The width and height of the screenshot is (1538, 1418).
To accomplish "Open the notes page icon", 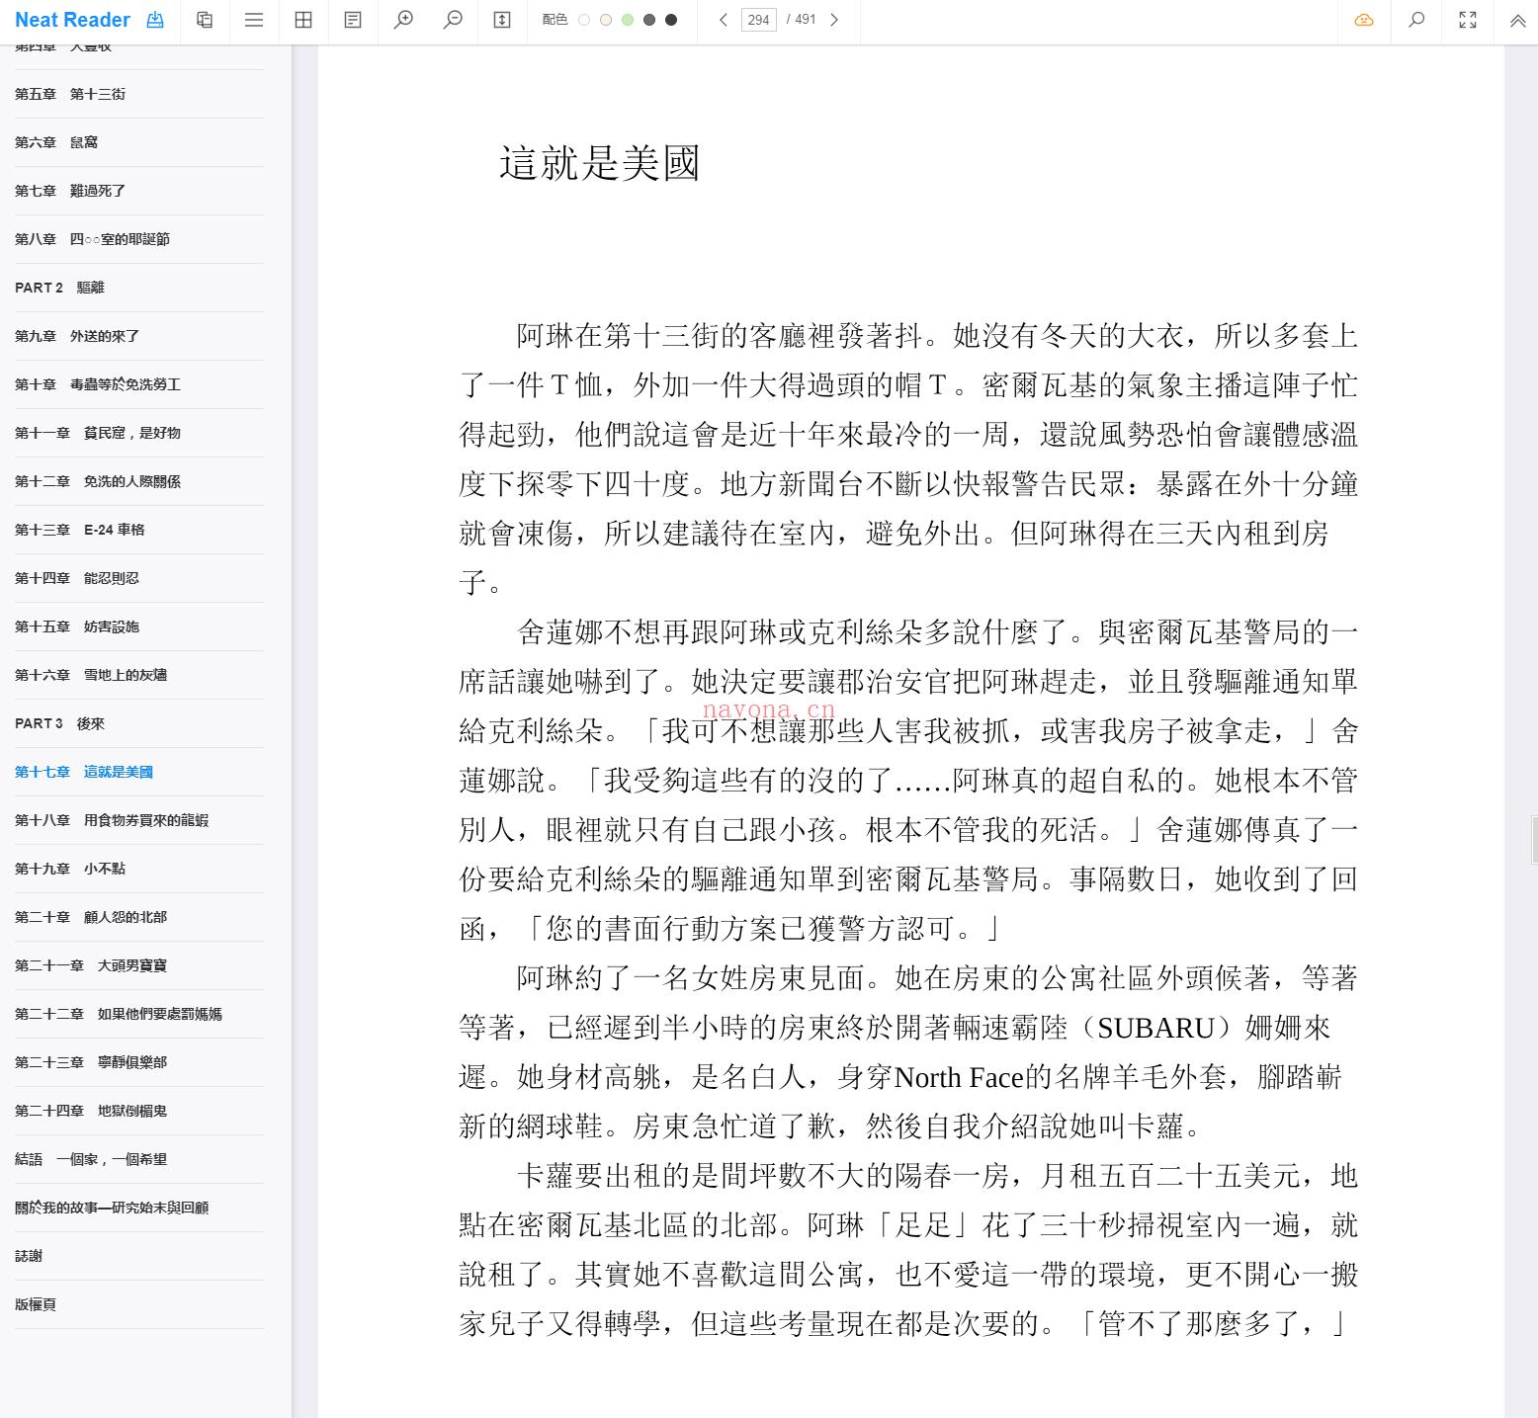I will (x=353, y=20).
